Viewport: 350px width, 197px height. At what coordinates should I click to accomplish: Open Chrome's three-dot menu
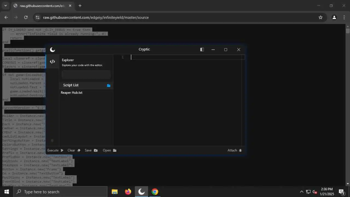(344, 17)
